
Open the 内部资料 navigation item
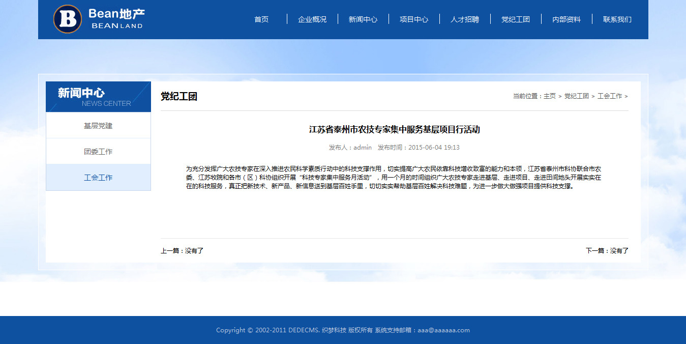[x=566, y=19]
